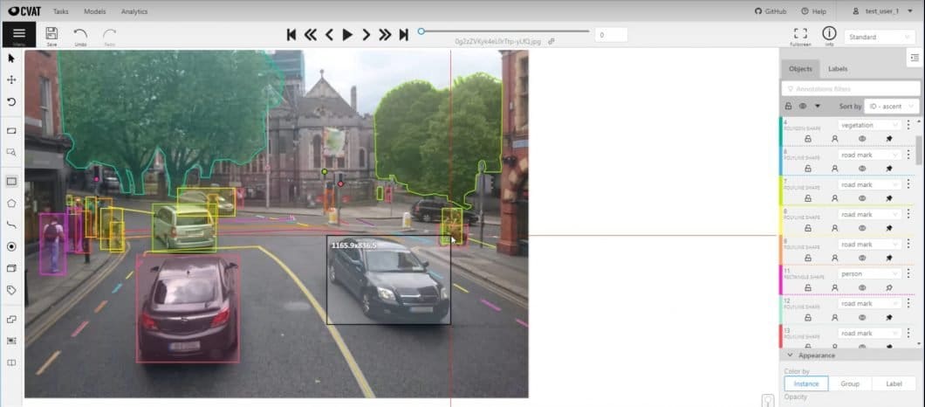
Task: Select the merge shapes tool
Action: (x=11, y=319)
